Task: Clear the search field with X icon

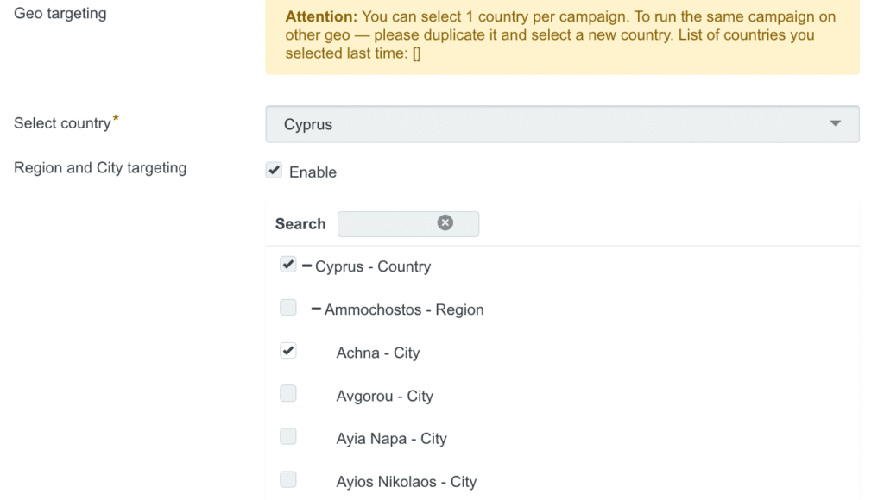Action: (445, 222)
